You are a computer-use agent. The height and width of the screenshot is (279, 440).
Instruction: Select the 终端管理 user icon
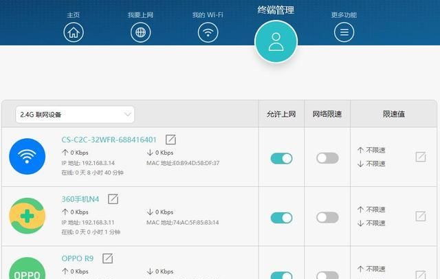click(276, 42)
